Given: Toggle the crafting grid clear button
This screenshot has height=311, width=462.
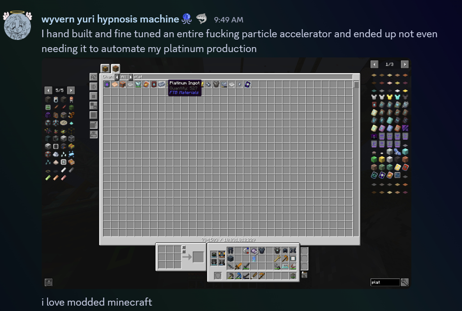Looking at the screenshot, I should tap(184, 248).
